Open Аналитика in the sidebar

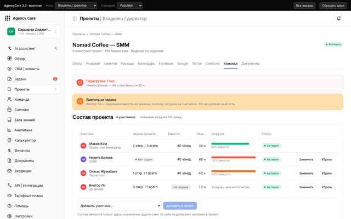[32, 130]
